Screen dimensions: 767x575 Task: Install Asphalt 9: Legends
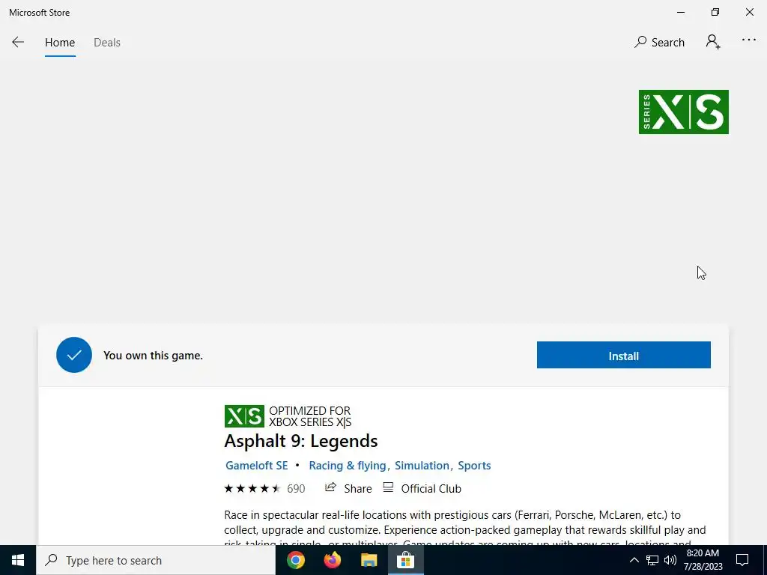tap(624, 355)
